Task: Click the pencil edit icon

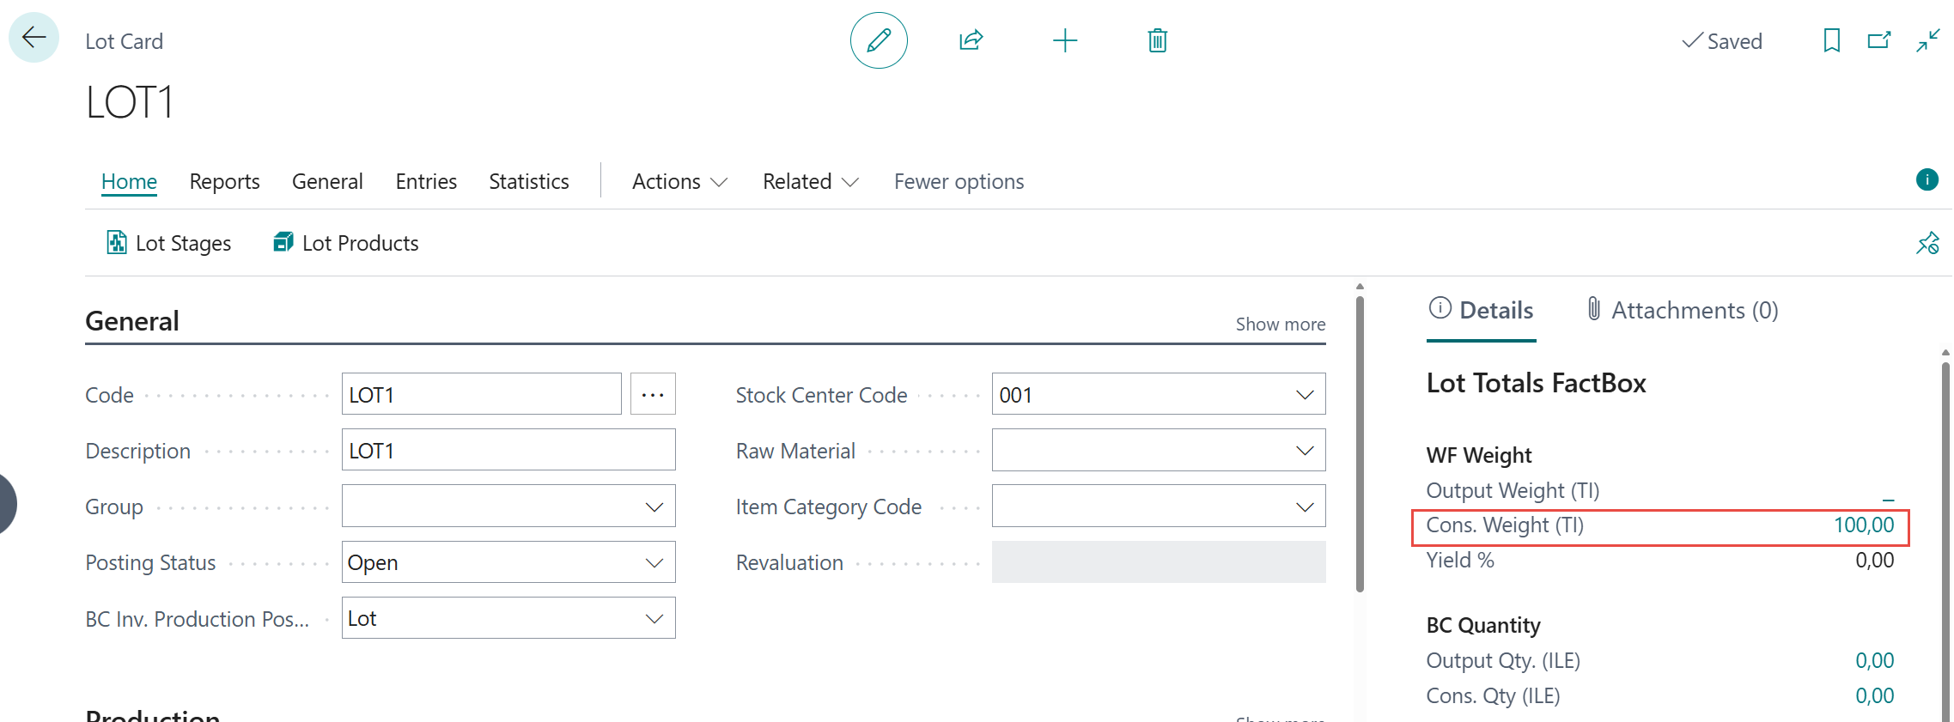Action: pyautogui.click(x=878, y=40)
